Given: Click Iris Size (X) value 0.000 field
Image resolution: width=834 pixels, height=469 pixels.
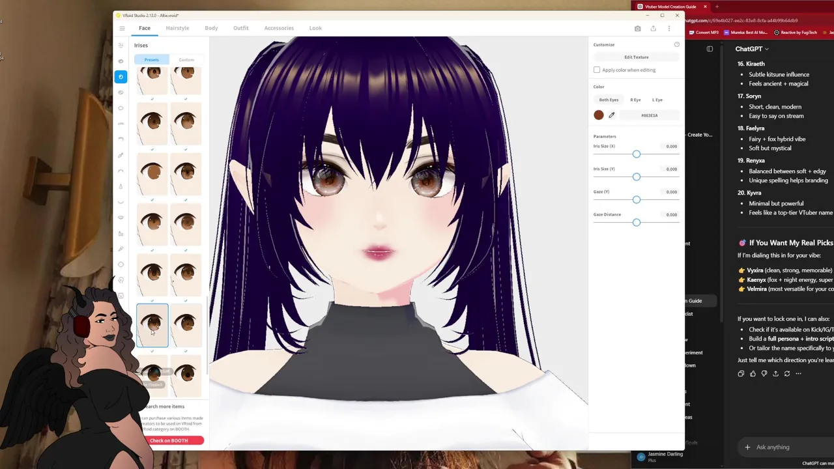Looking at the screenshot, I should (x=671, y=147).
